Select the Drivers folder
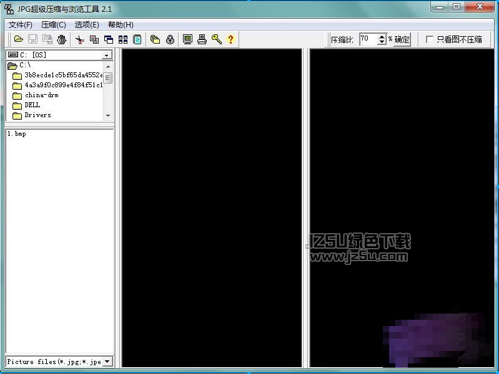This screenshot has width=499, height=374. coord(32,115)
